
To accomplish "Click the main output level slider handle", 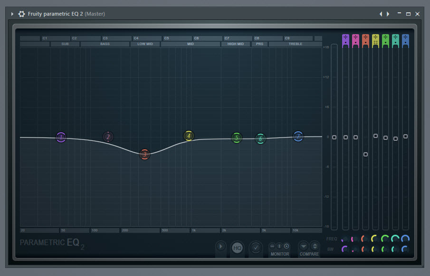I will point(334,137).
